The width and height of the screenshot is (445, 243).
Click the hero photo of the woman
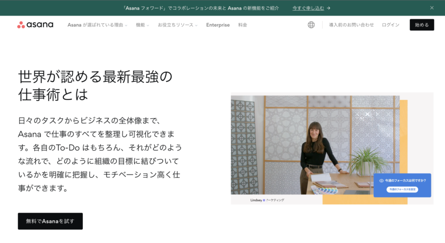315,145
